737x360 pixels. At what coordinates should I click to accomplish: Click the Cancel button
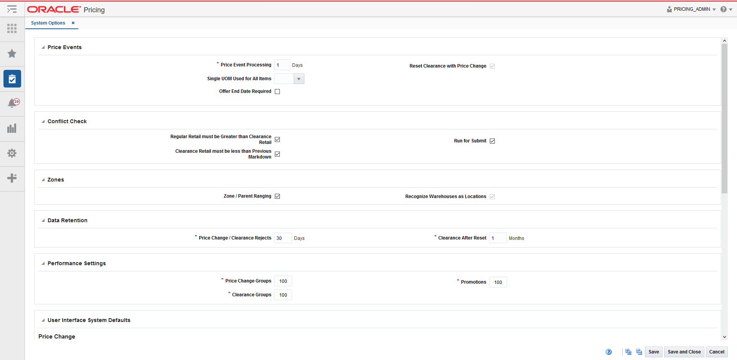coord(717,352)
